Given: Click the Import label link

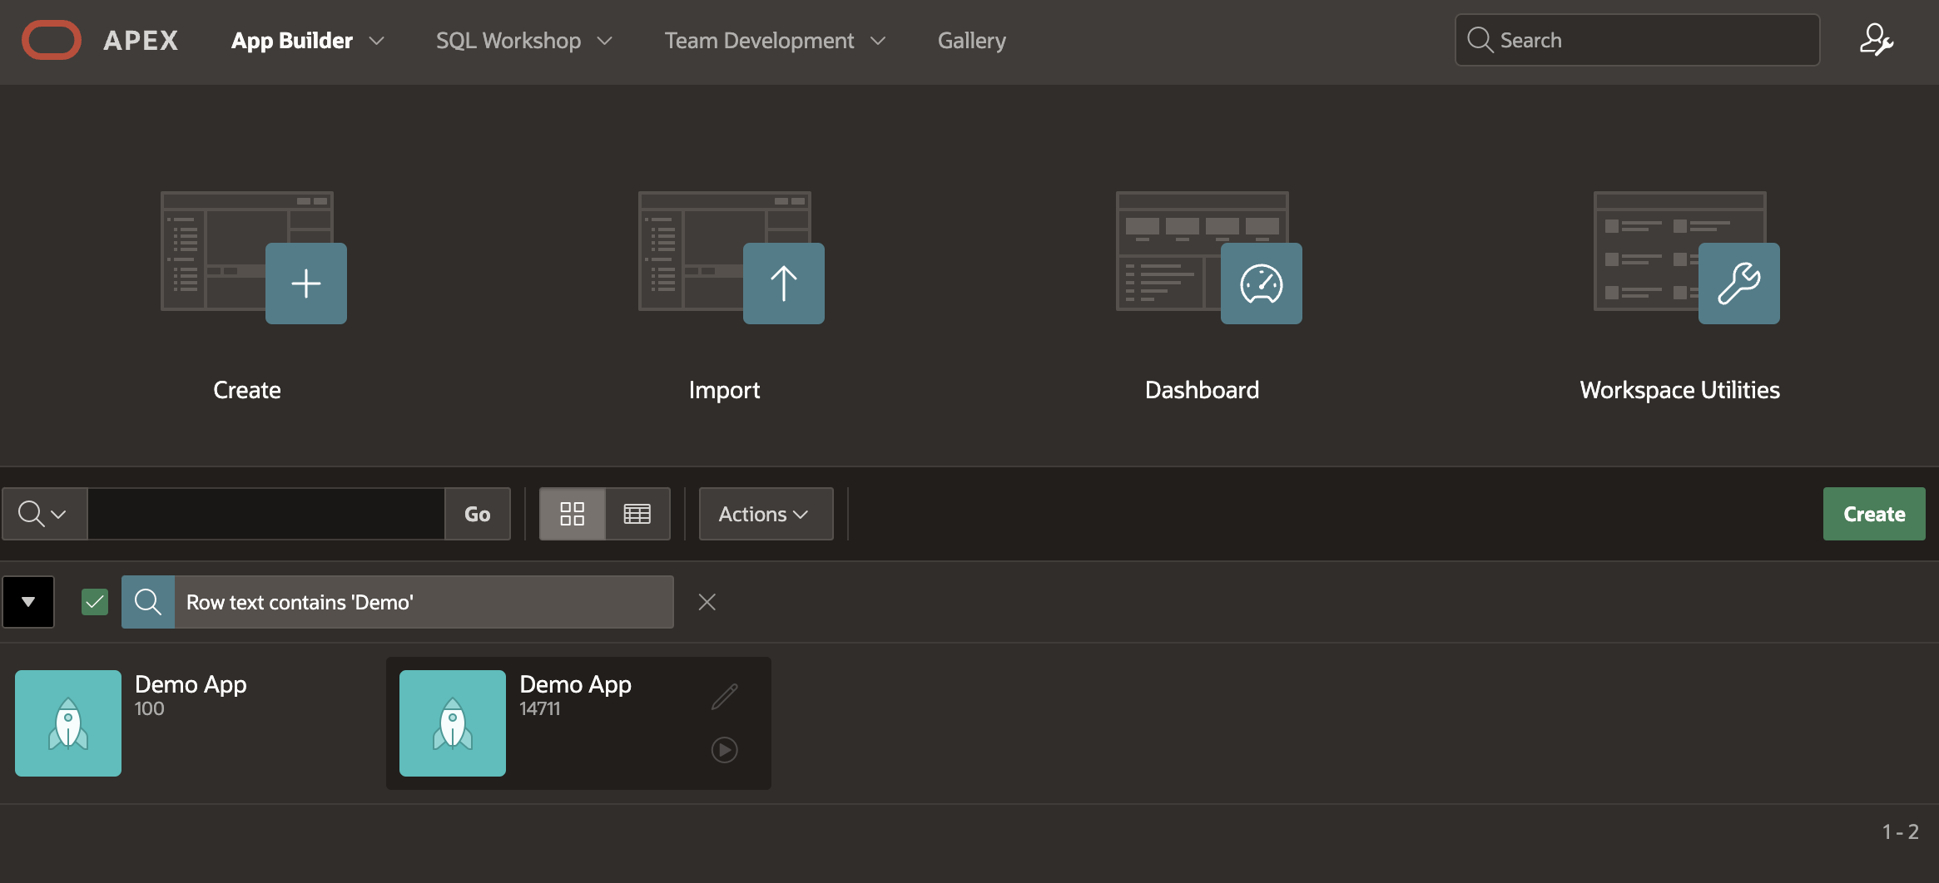Looking at the screenshot, I should tap(725, 390).
